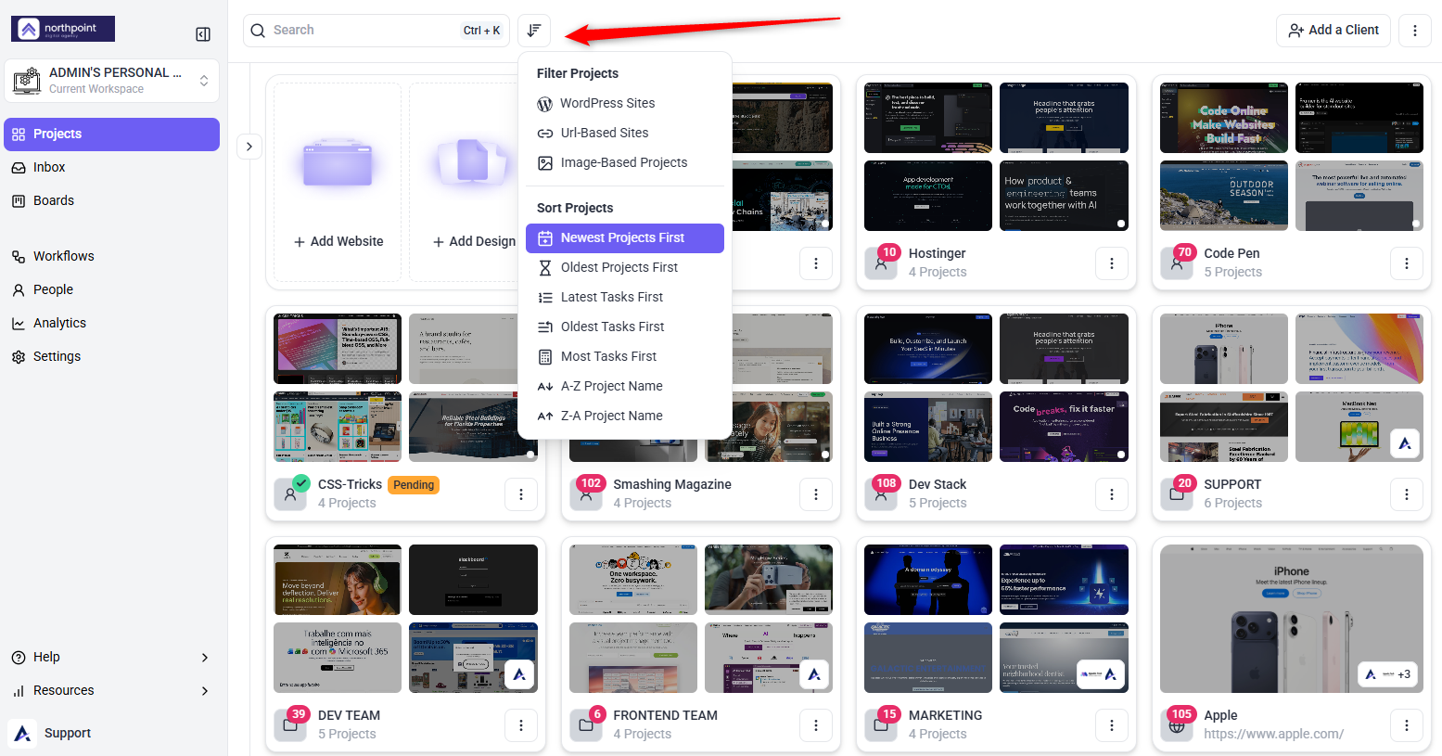The image size is (1442, 756).
Task: Open Code Online Make Websites thumbnail
Action: pyautogui.click(x=1223, y=118)
